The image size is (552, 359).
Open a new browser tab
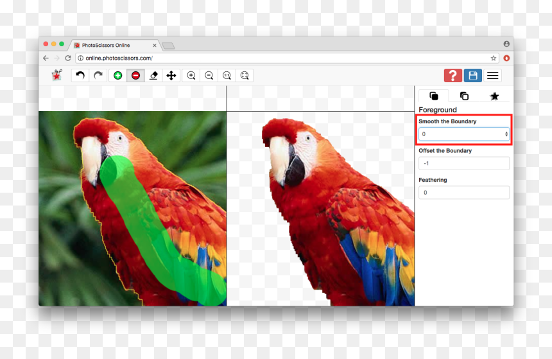[x=168, y=46]
